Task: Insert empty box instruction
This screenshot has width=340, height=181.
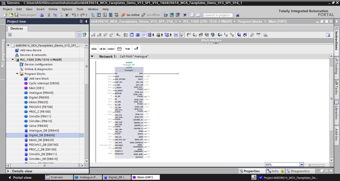Action: [x=119, y=49]
